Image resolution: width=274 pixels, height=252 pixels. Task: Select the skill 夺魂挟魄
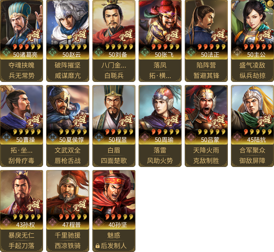tap(21, 65)
